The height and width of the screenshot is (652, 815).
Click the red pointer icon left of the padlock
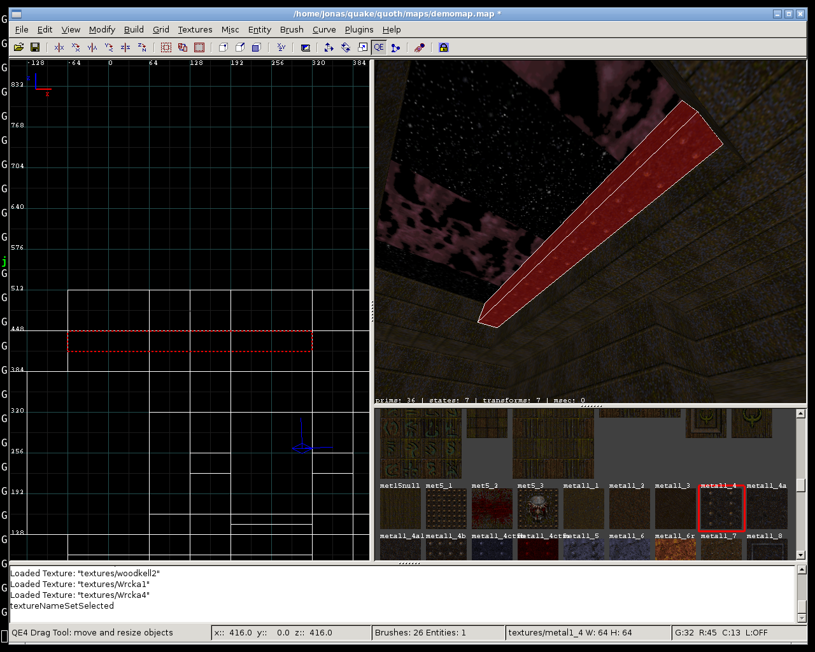pyautogui.click(x=420, y=47)
